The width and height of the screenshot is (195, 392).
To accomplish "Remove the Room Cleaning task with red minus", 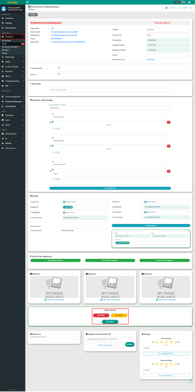I will 169,122.
